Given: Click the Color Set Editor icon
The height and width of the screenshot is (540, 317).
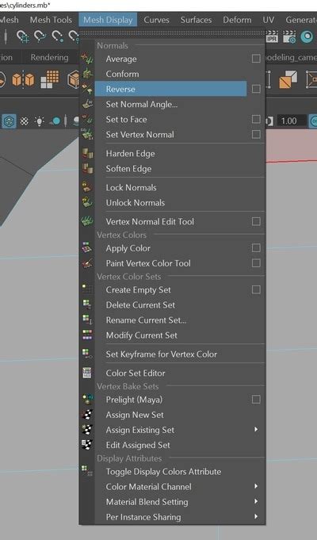Looking at the screenshot, I should 87,373.
